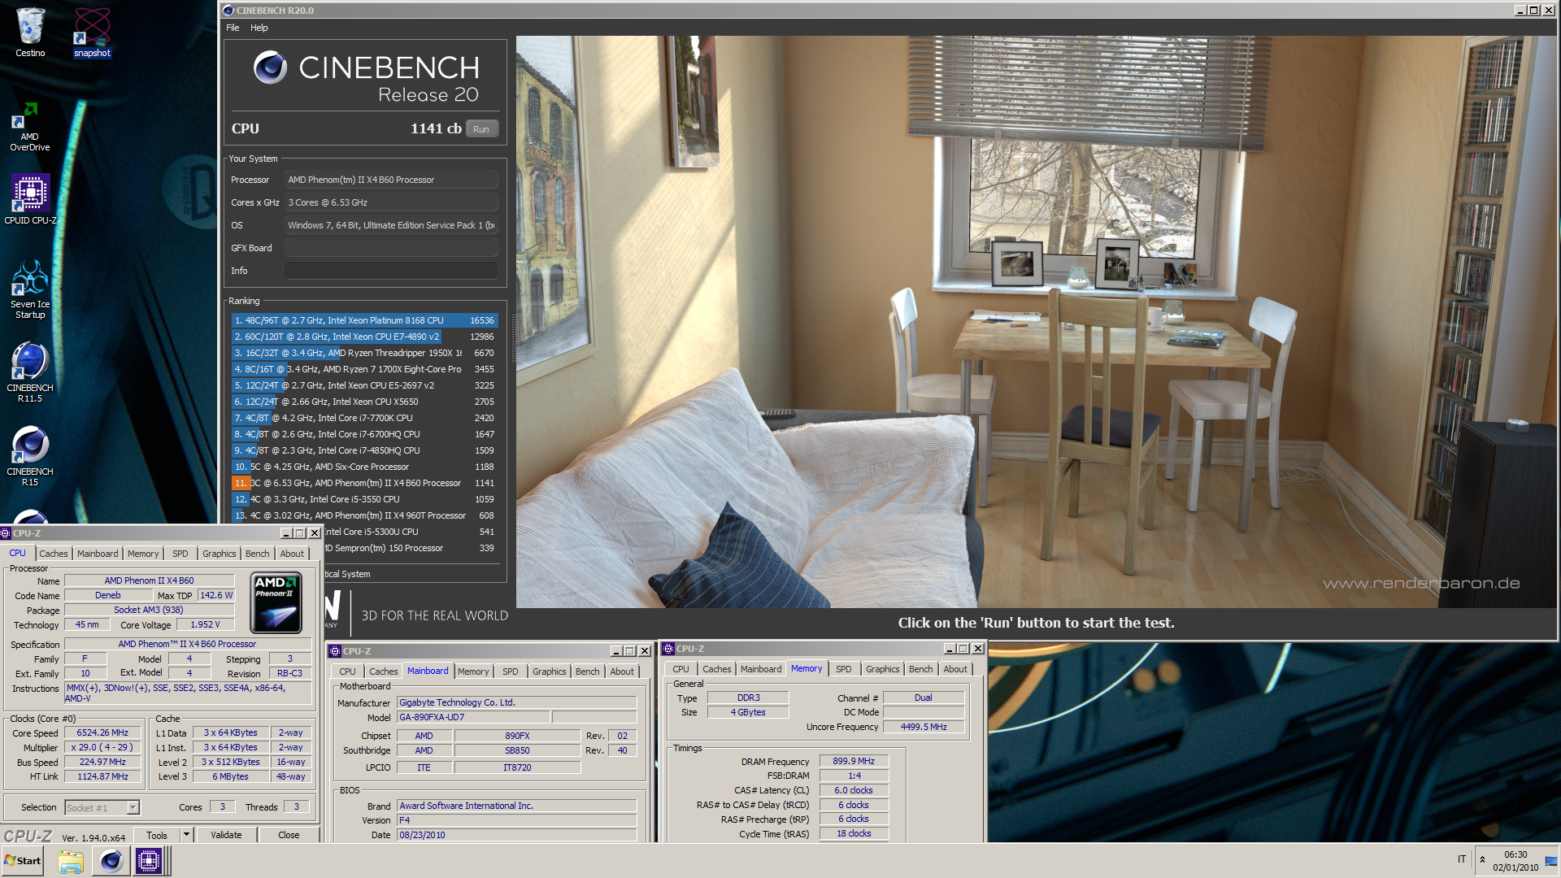Click the Cinebench R20.0 title bar icon
Screen dimensions: 1561x878
228,11
